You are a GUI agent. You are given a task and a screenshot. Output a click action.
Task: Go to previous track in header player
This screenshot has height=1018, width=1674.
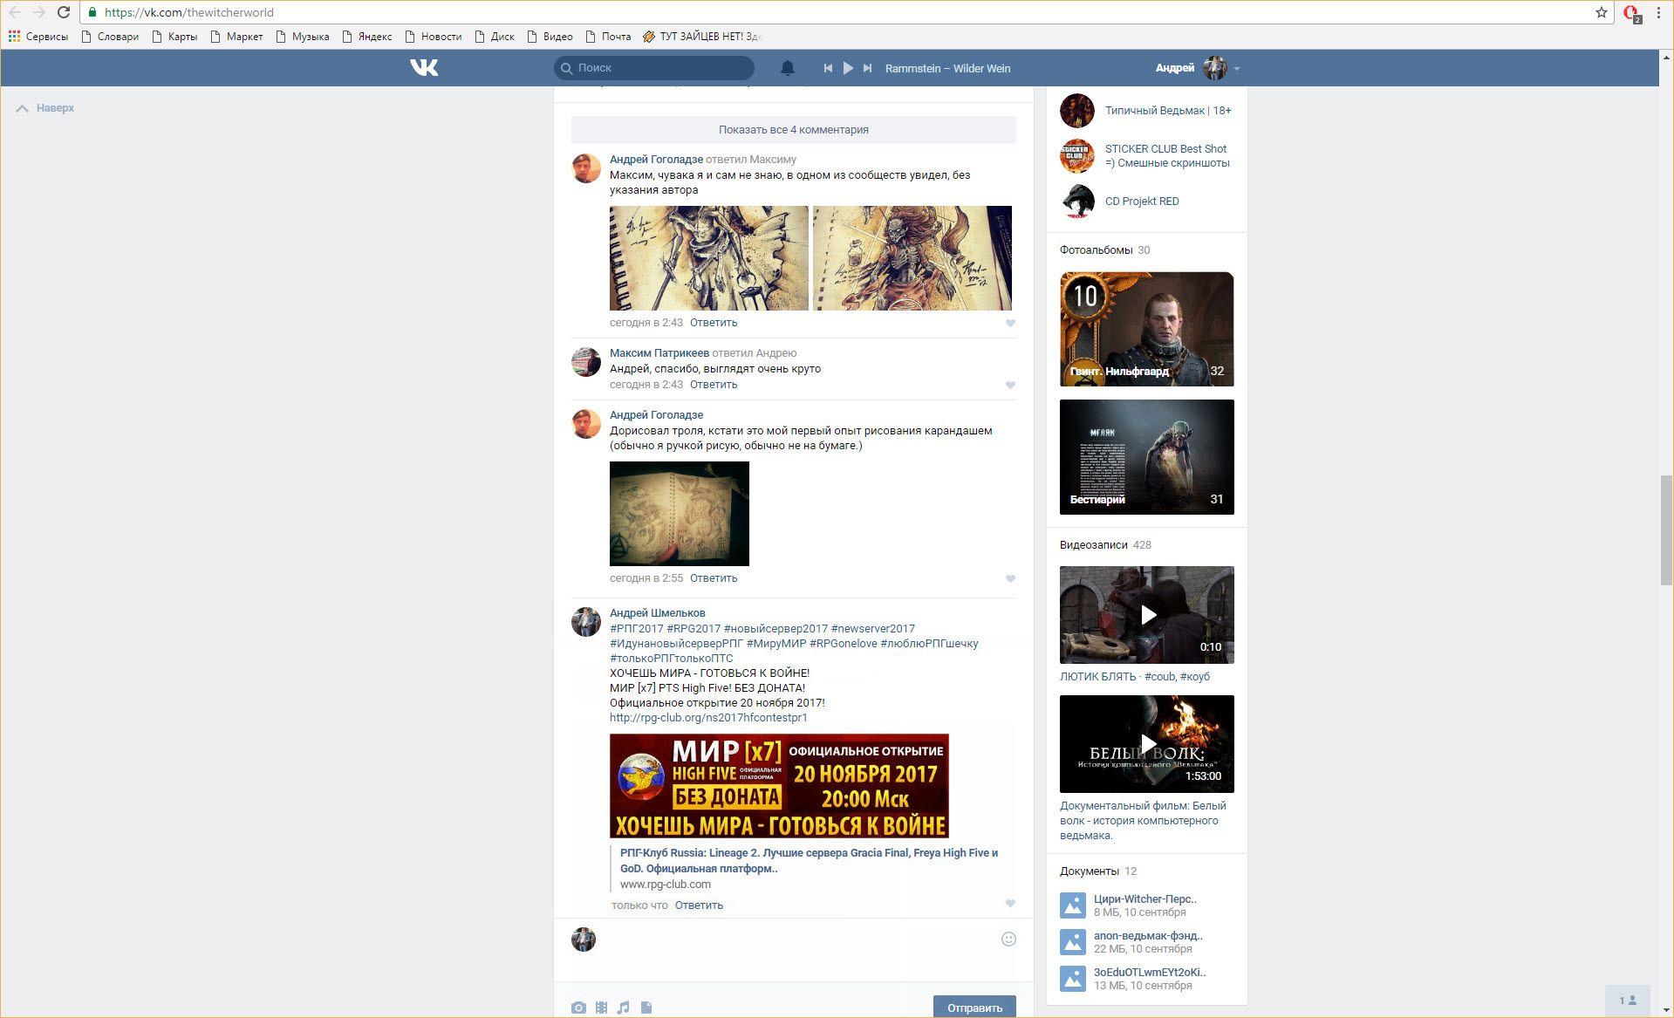pyautogui.click(x=828, y=68)
